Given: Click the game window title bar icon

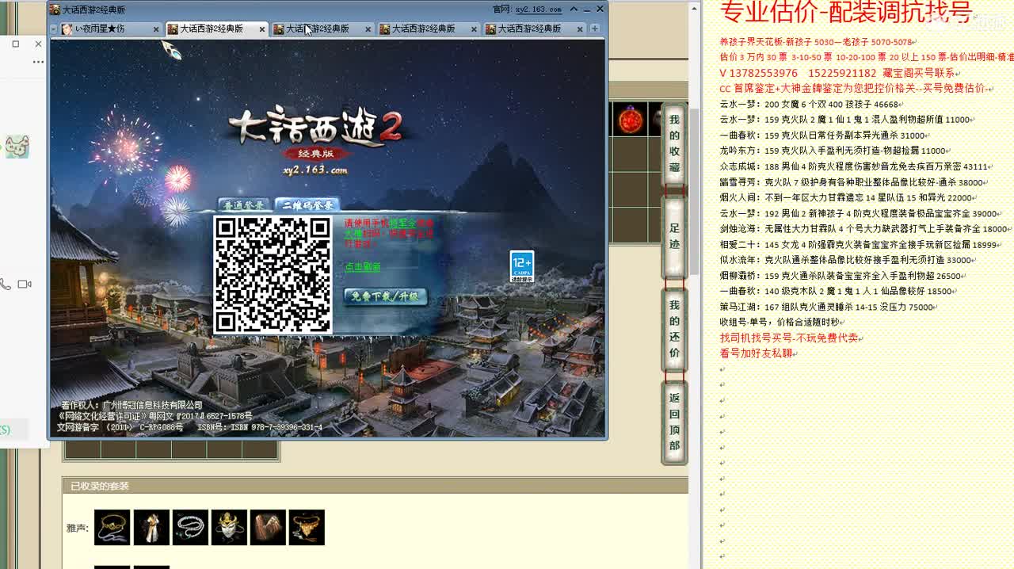Looking at the screenshot, I should [x=55, y=10].
